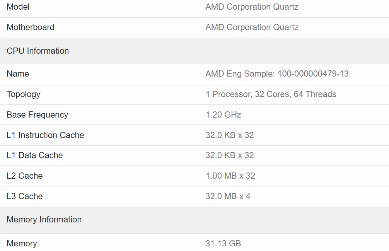
Task: Click the Memory Information section header
Action: [x=44, y=220]
